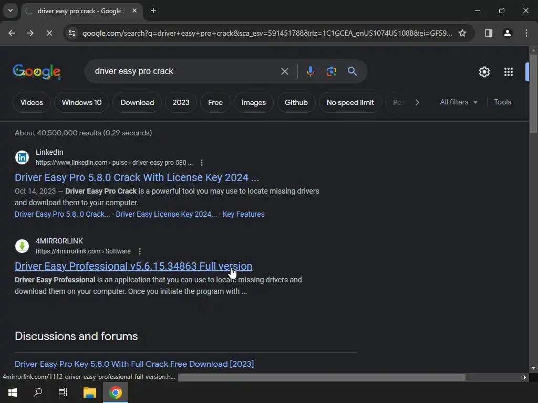The width and height of the screenshot is (538, 403).
Task: Open Driver Easy Pro 5.8. 0 Crack sitelink
Action: (63, 214)
